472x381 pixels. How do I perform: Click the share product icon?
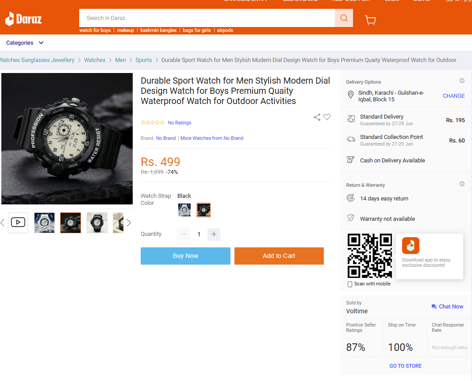(317, 117)
